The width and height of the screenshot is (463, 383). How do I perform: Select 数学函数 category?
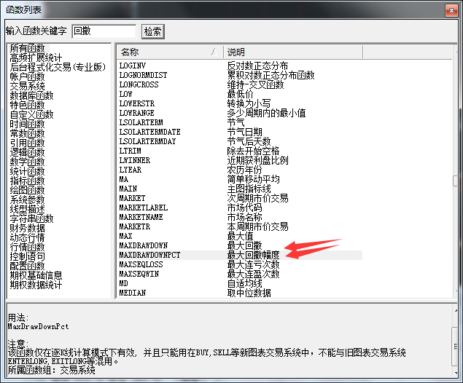click(x=27, y=162)
